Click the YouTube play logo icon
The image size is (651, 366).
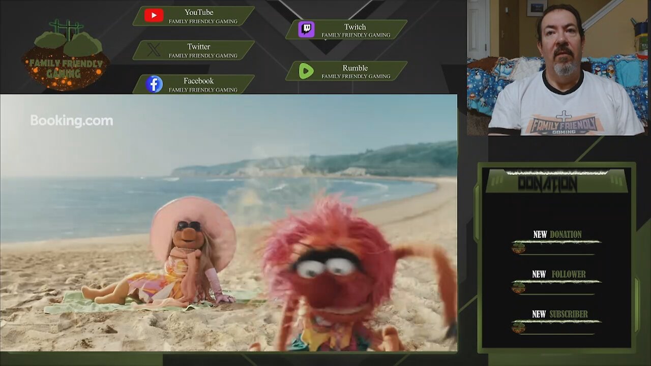(x=154, y=16)
